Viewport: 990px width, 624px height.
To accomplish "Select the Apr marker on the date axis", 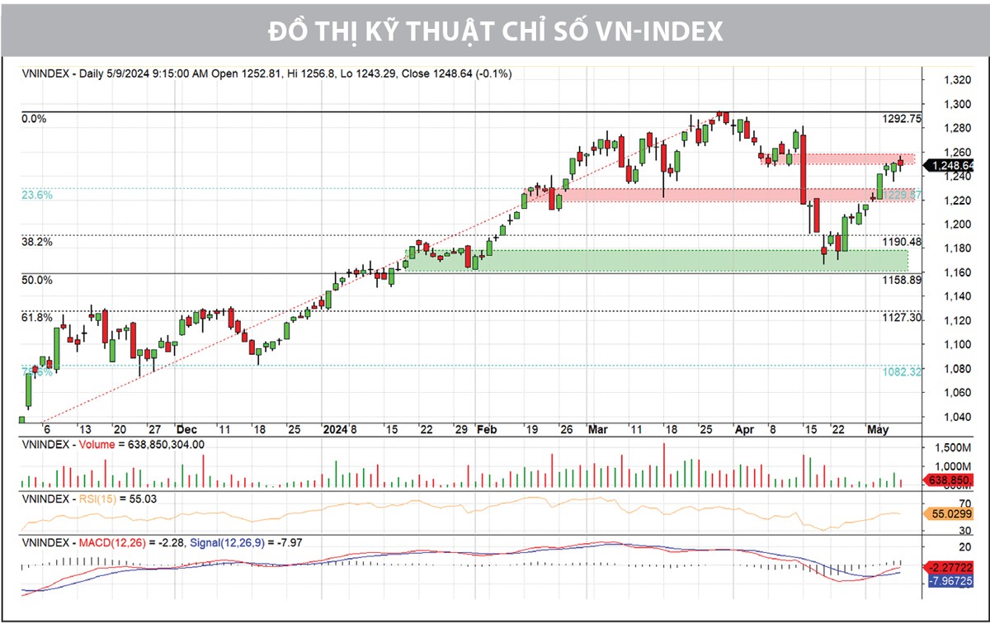I will (x=745, y=430).
